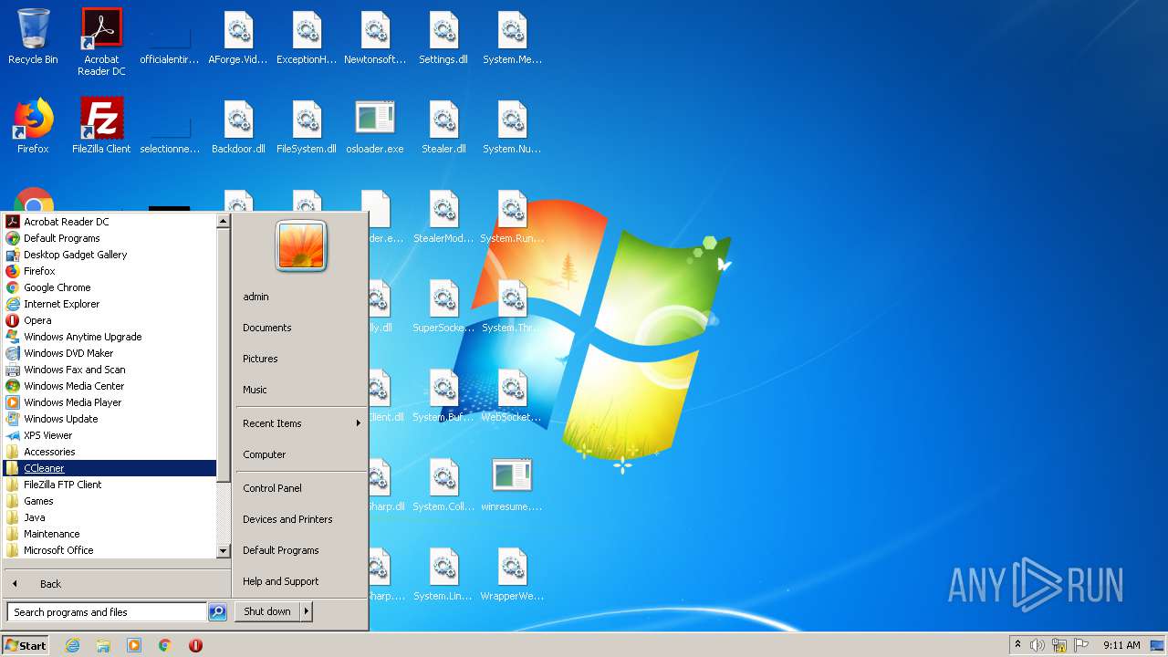
Task: Show hidden system tray icons
Action: 1017,645
